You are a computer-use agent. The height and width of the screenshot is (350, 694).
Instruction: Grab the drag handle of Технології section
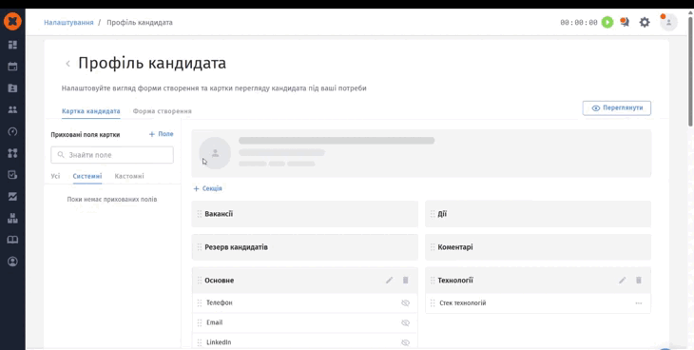[x=433, y=281]
